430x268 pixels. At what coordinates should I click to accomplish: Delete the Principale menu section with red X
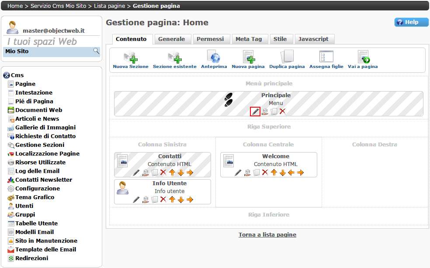283,112
